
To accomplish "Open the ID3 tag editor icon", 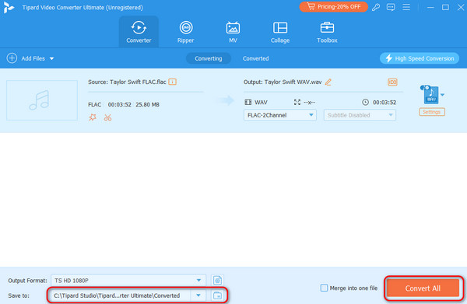I will point(392,82).
